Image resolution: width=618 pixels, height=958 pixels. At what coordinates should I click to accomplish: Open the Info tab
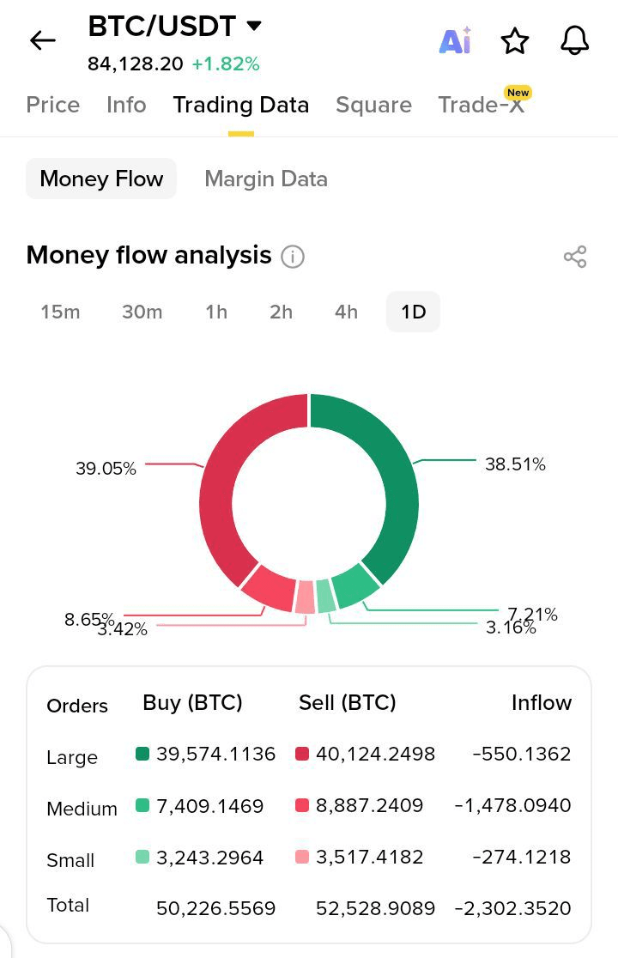pyautogui.click(x=126, y=105)
